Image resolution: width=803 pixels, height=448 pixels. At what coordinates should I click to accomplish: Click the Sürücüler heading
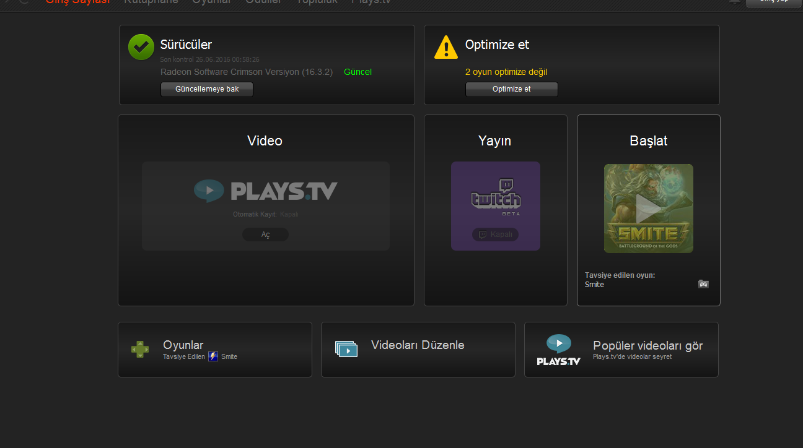pyautogui.click(x=186, y=45)
